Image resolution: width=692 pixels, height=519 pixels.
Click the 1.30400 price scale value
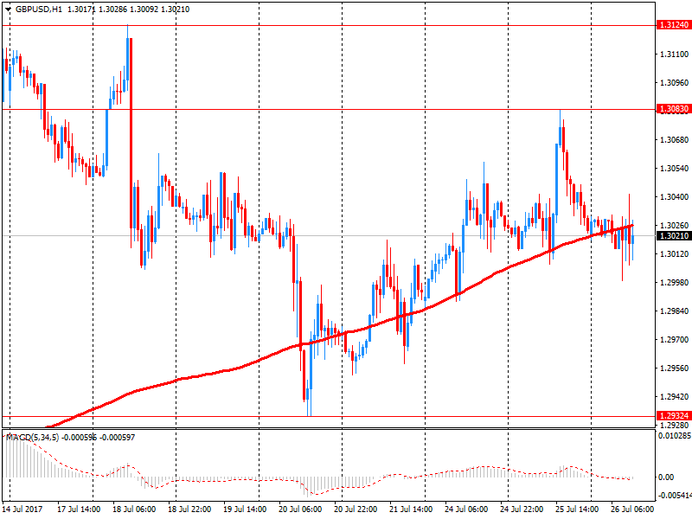(675, 197)
